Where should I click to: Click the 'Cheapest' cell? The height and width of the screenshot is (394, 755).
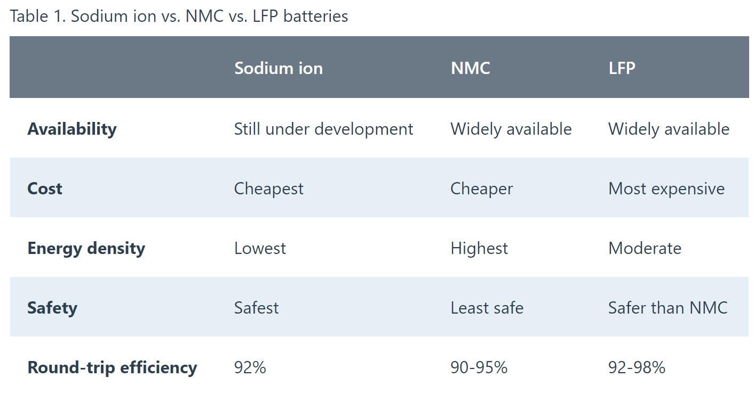268,188
